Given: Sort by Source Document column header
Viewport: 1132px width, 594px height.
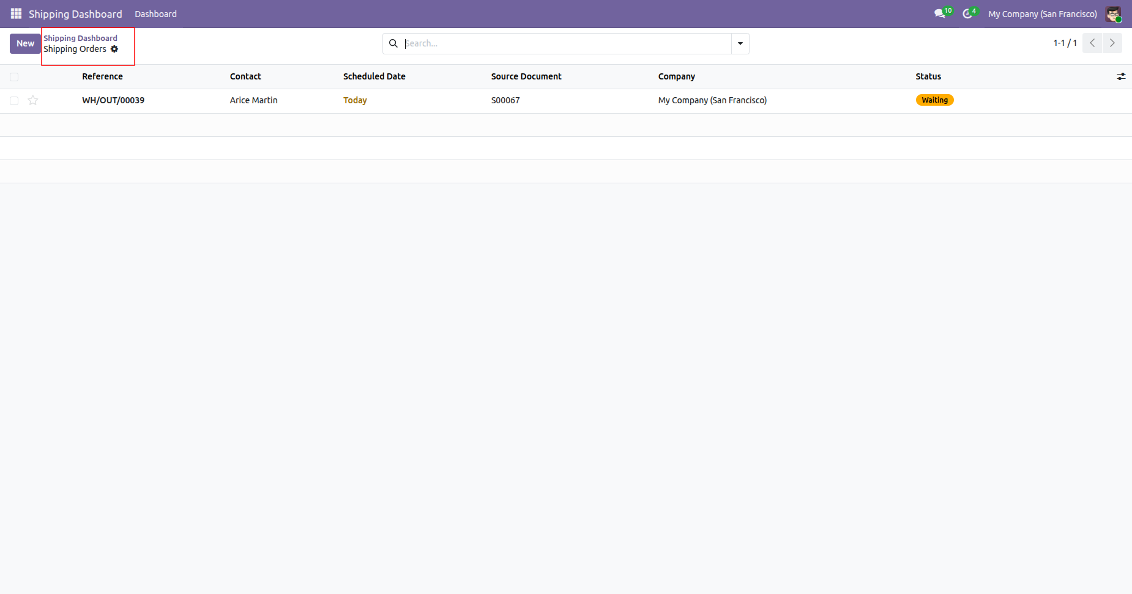Looking at the screenshot, I should click(x=526, y=76).
